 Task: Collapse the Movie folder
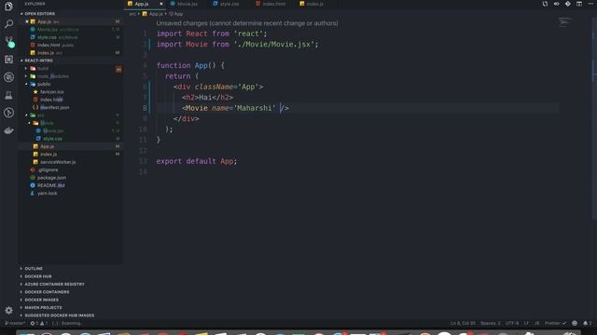(x=47, y=123)
